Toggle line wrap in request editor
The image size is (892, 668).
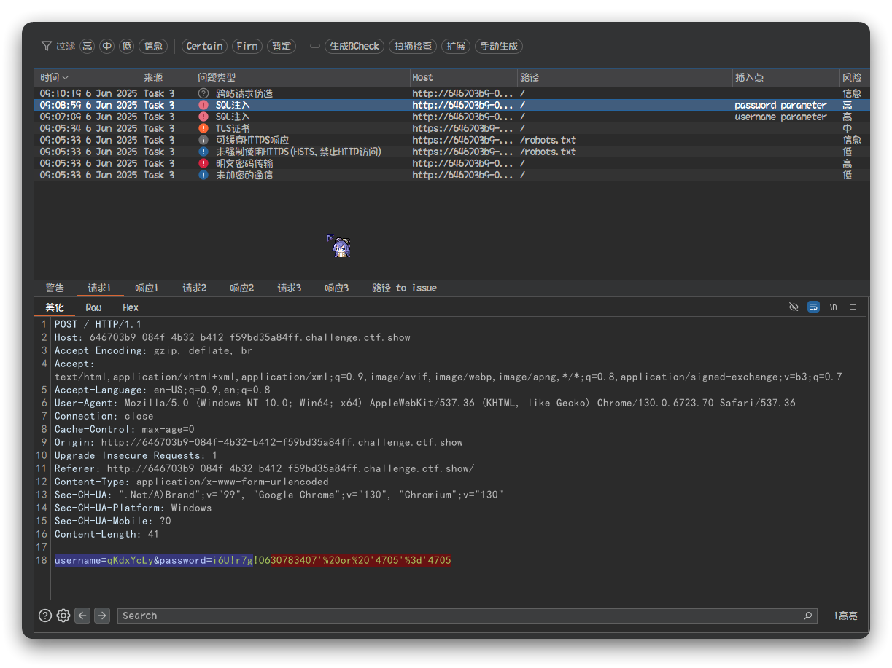[813, 307]
